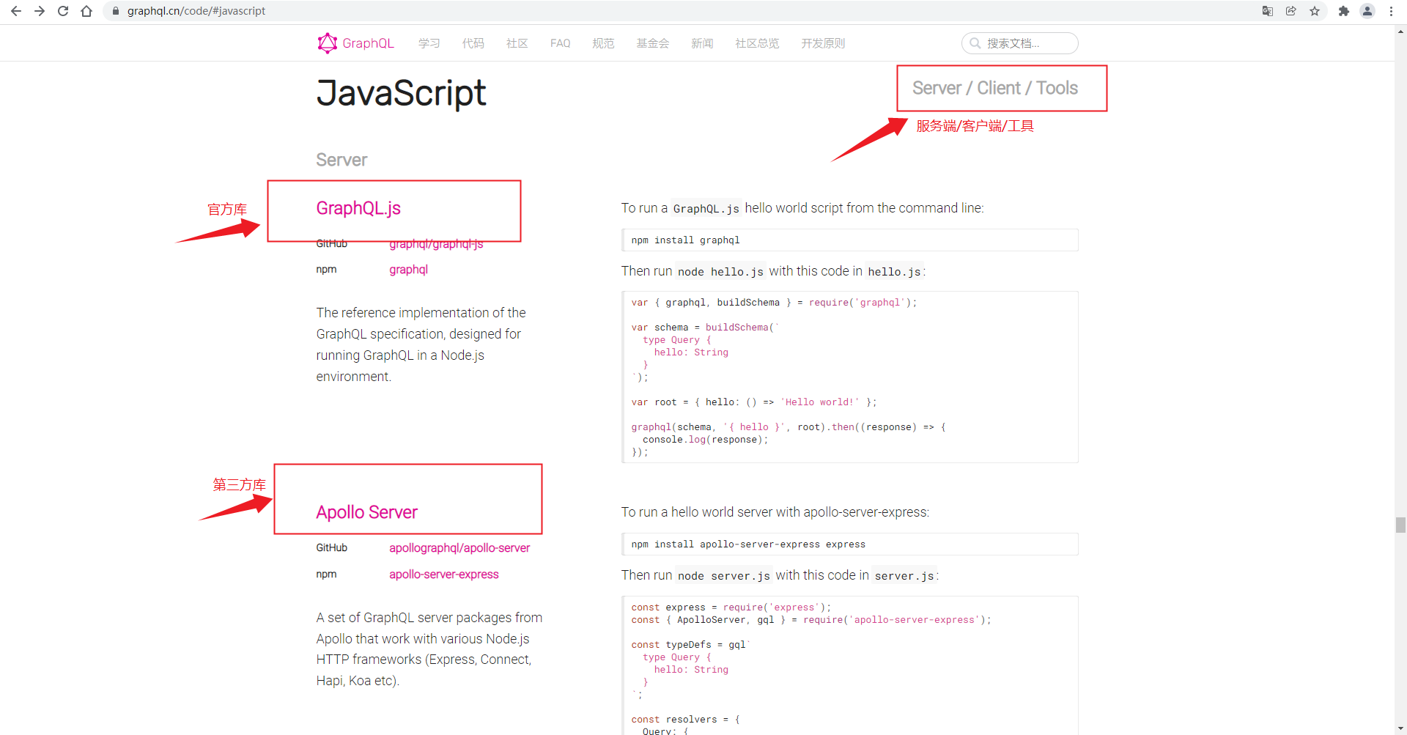This screenshot has height=735, width=1407.
Task: Open the FAQ nav item
Action: (561, 43)
